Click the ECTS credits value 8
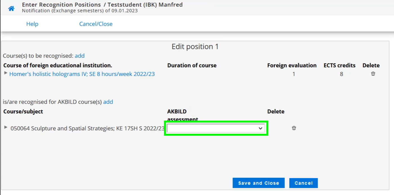This screenshot has width=394, height=195. click(x=341, y=74)
